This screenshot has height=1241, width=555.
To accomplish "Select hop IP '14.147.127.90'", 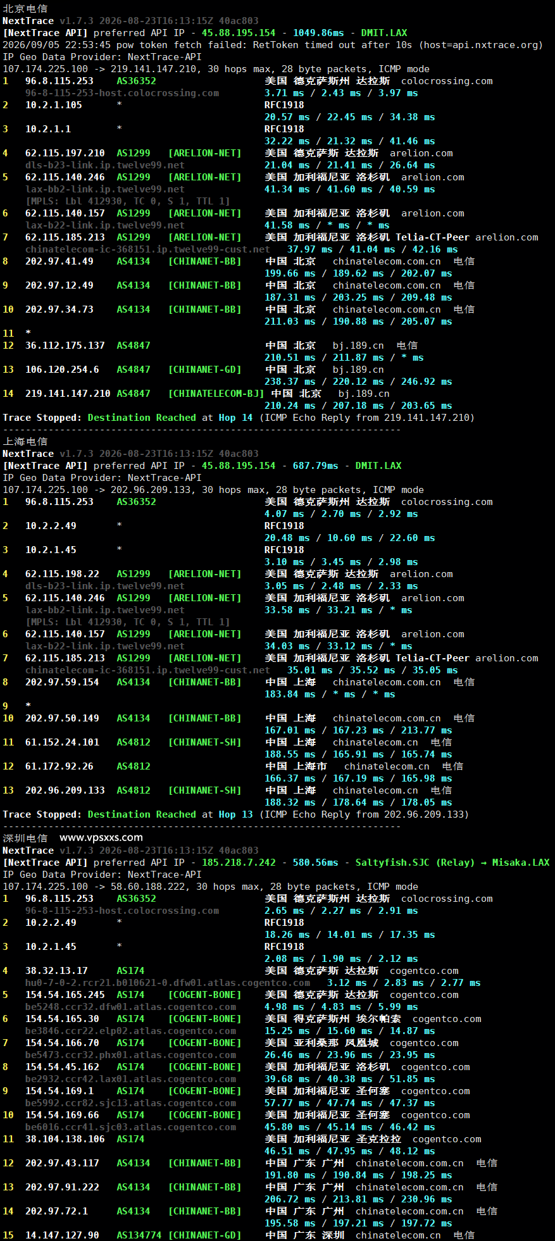I will coord(62,1235).
